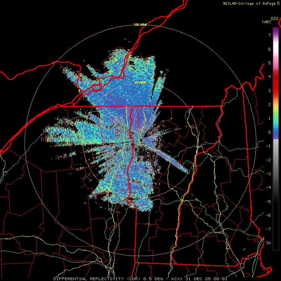Click the 100 NMI range ring label
The width and height of the screenshot is (281, 281).
tap(140, 25)
